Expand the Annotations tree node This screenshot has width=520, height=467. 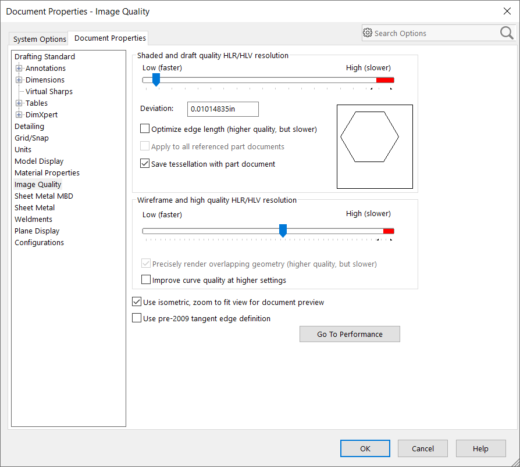click(x=19, y=69)
